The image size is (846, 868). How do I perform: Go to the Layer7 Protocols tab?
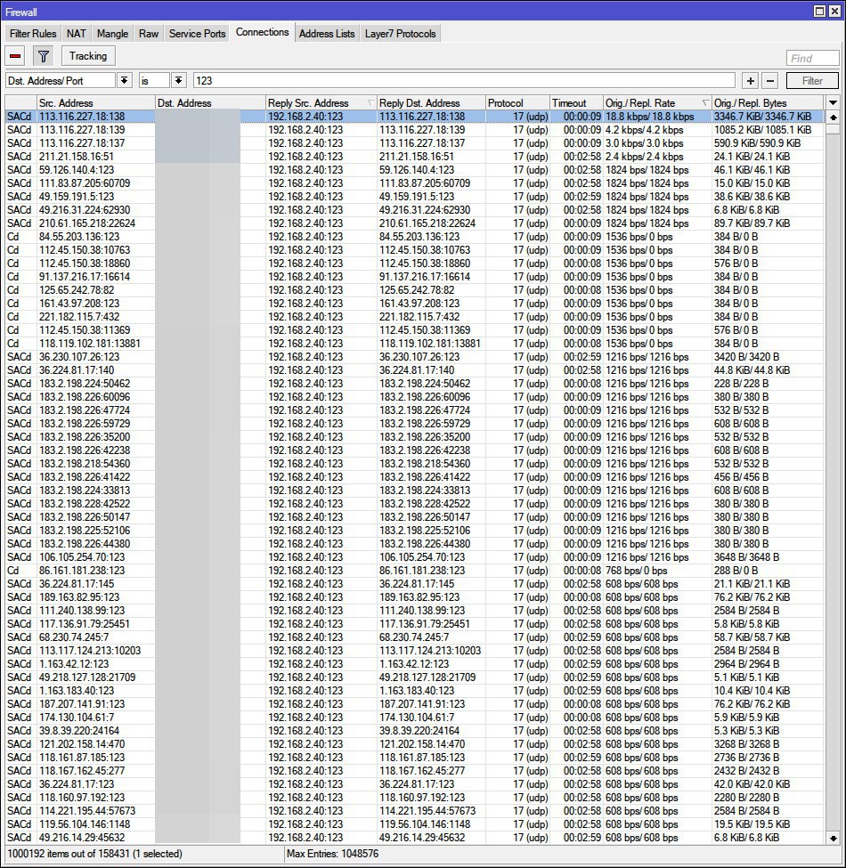click(401, 34)
